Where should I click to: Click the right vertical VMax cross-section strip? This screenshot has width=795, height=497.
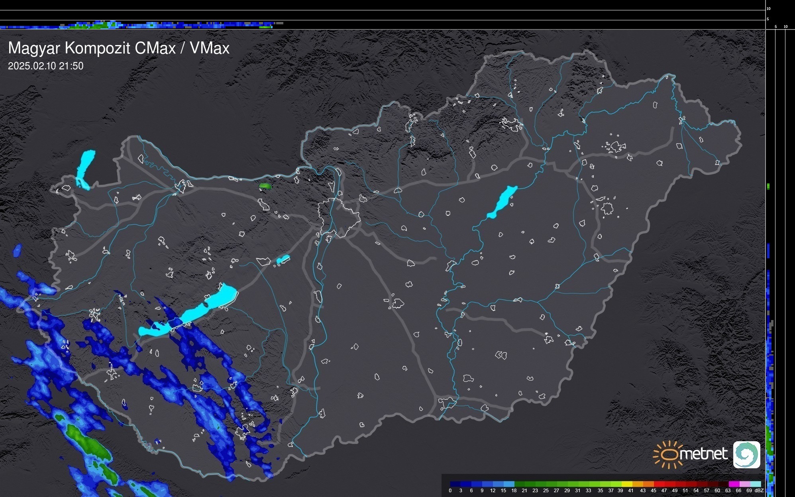click(x=770, y=359)
